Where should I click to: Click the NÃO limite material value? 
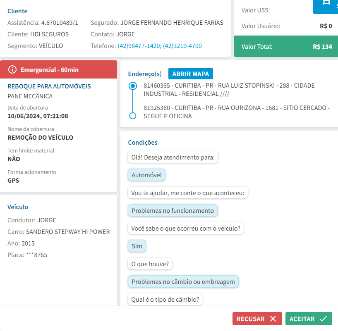coord(14,159)
